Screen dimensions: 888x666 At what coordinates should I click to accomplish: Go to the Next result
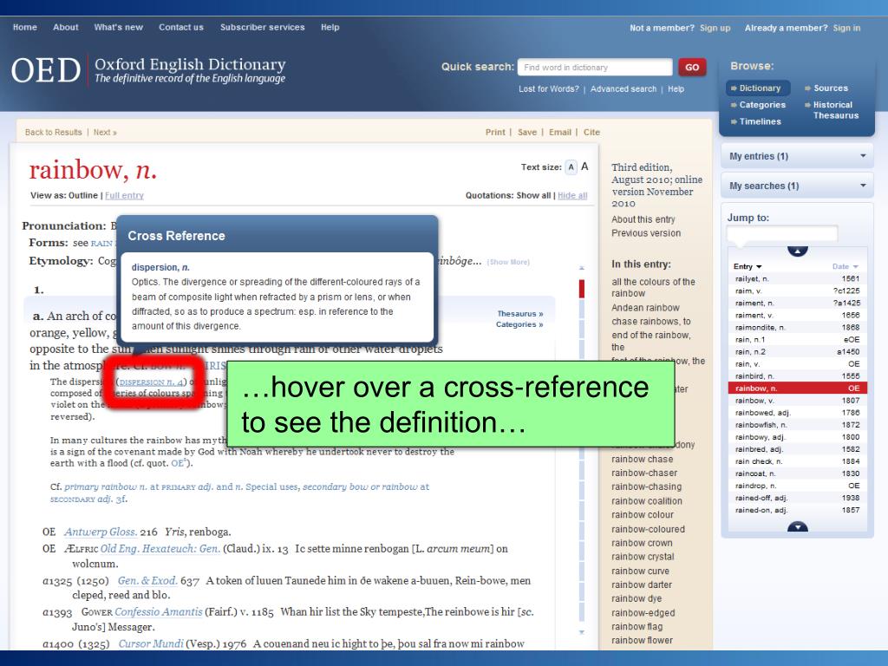(105, 132)
